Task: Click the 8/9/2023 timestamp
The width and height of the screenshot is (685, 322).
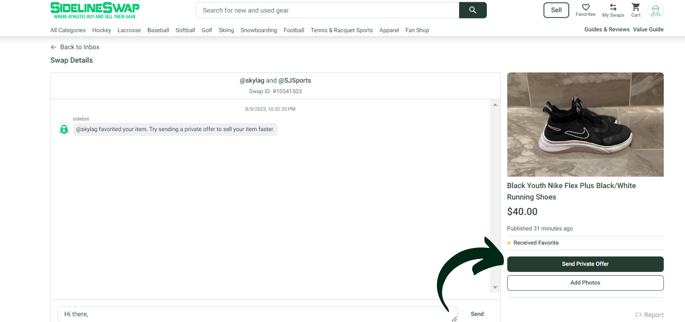Action: click(x=270, y=109)
